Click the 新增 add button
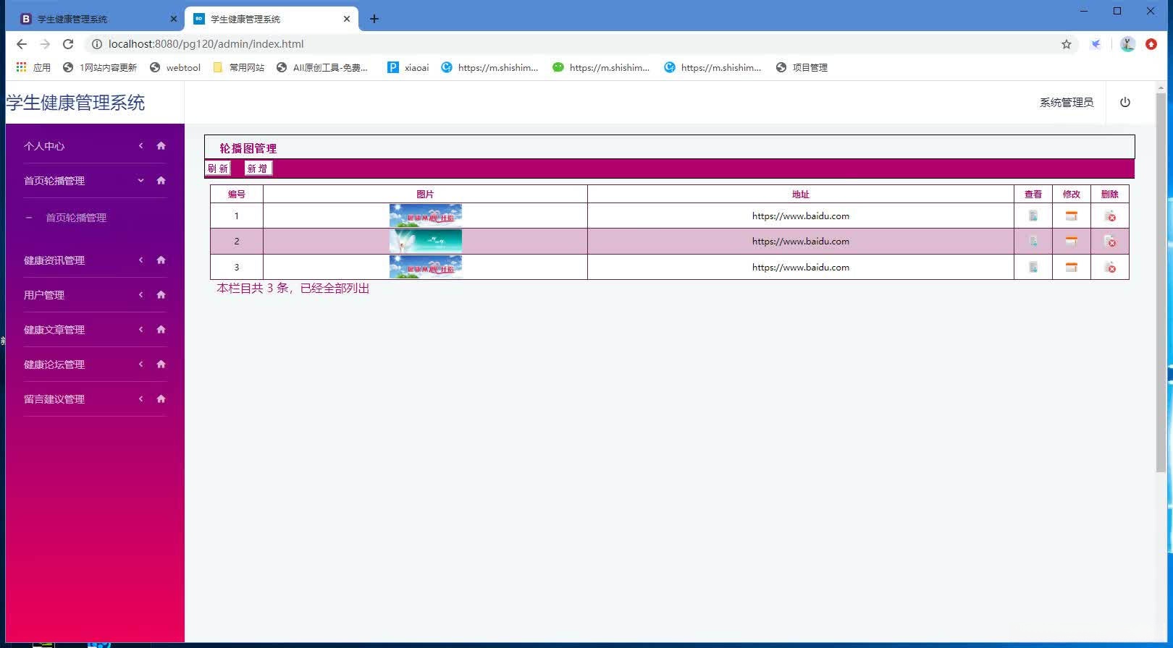The width and height of the screenshot is (1173, 648). point(258,169)
